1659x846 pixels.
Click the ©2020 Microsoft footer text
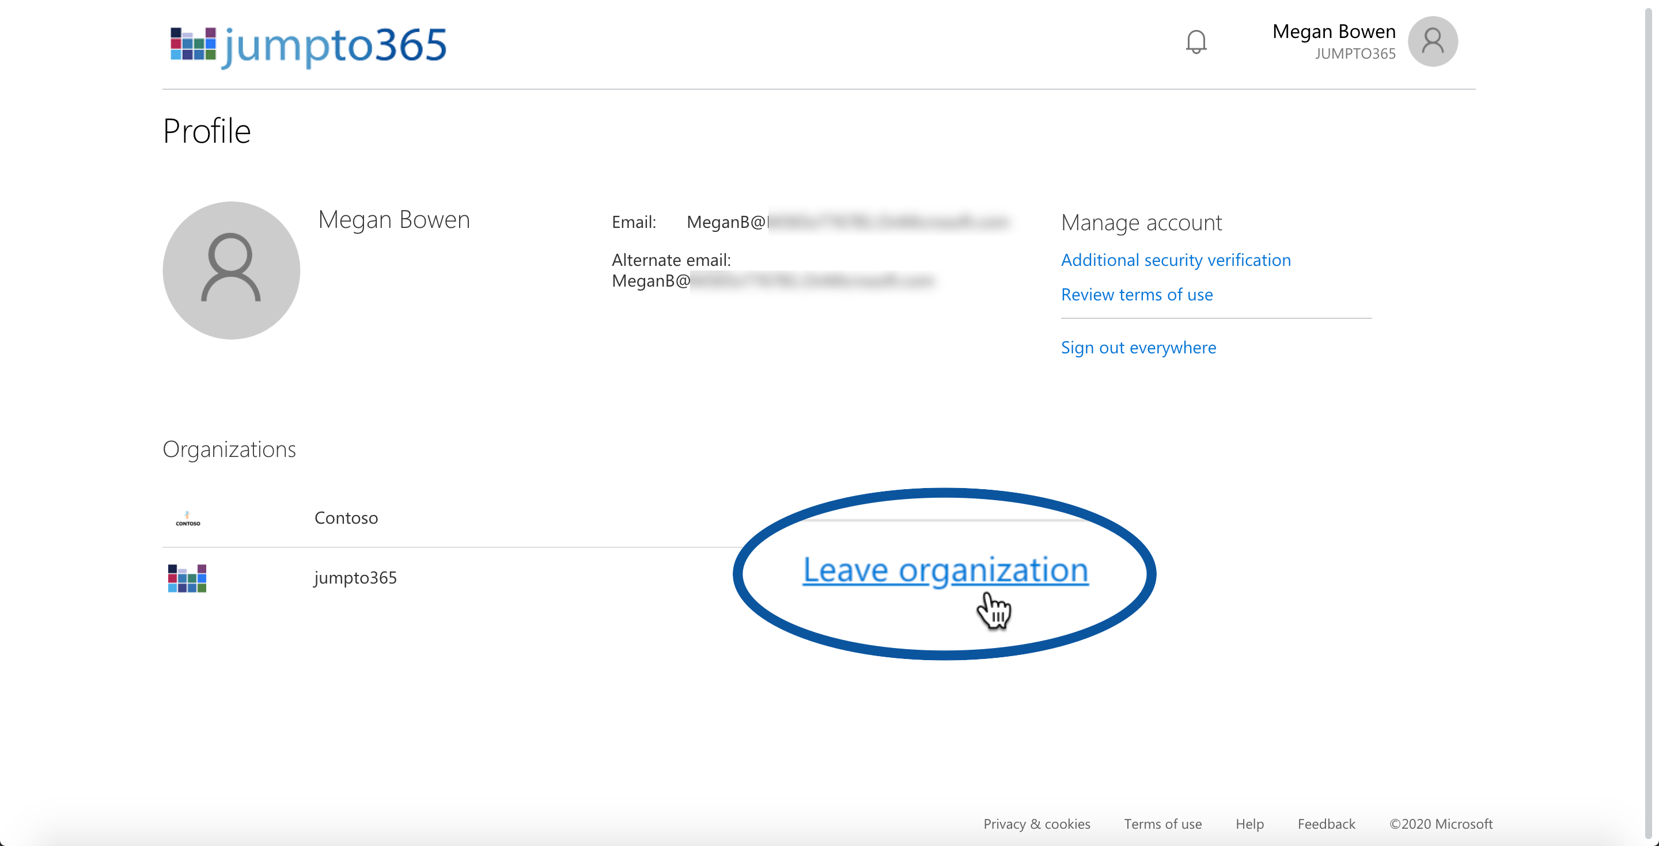(x=1440, y=824)
